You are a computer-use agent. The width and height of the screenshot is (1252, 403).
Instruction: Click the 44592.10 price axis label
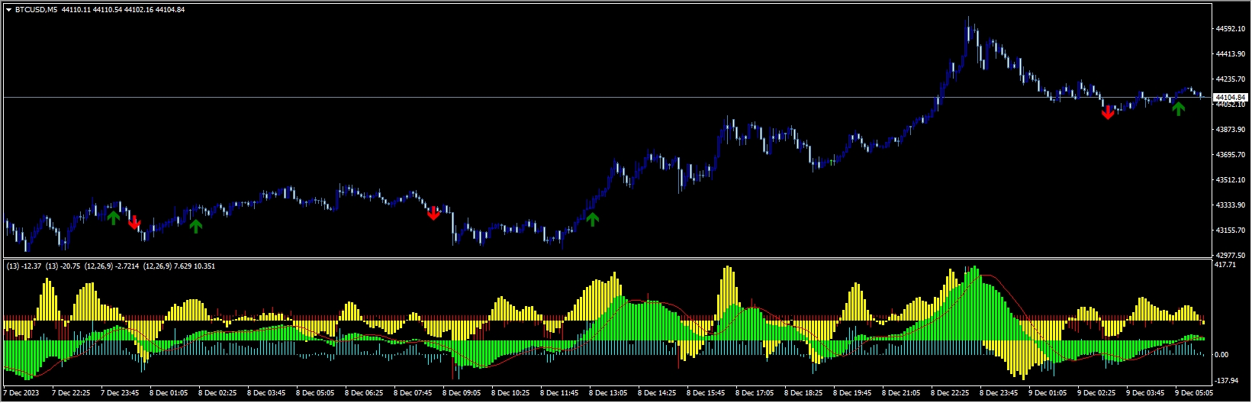point(1231,29)
